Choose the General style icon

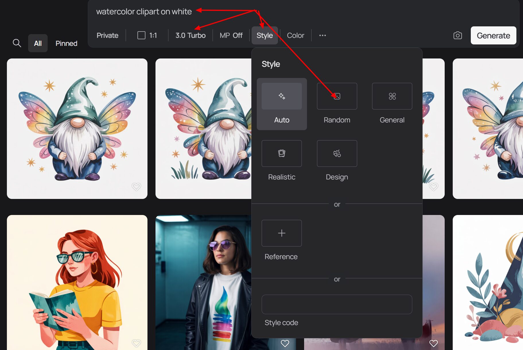(x=392, y=96)
